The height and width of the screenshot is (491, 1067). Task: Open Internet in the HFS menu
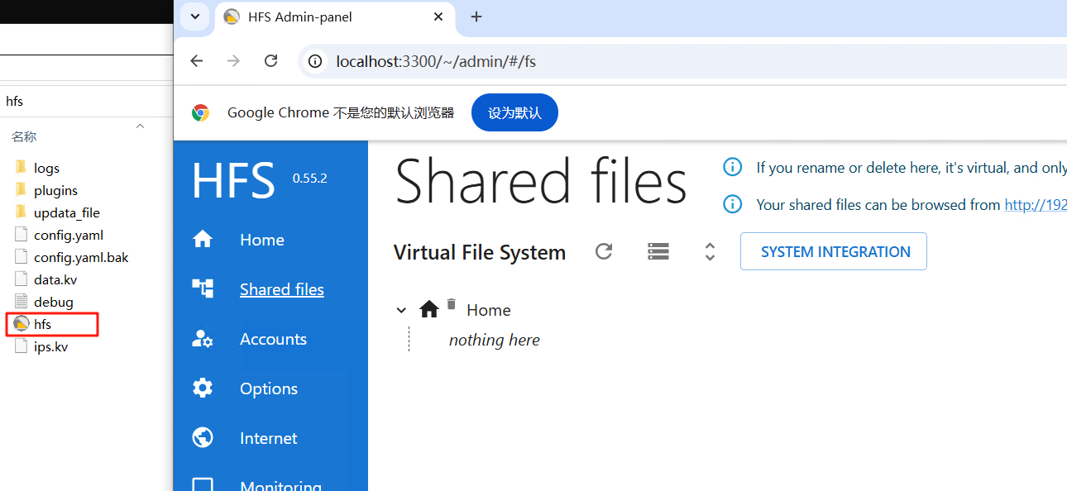click(268, 438)
